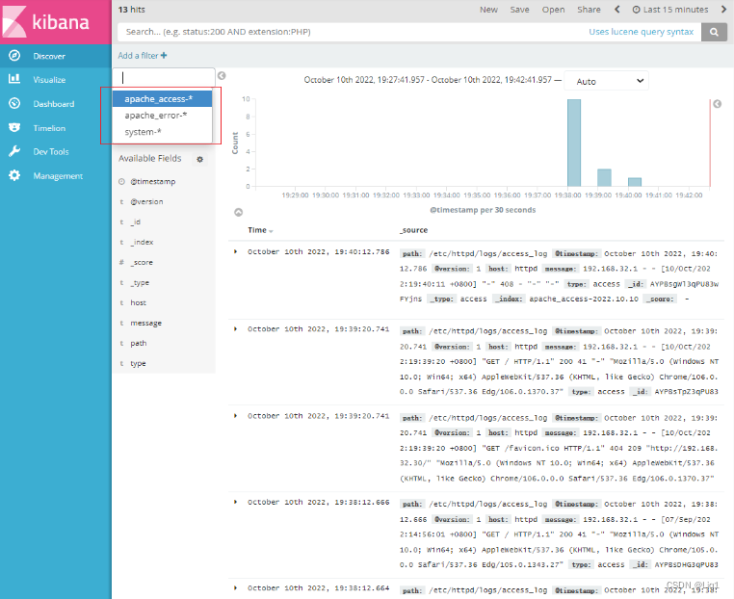Screen dimensions: 734x599
Task: Click the index pattern filter input
Action: (x=164, y=78)
